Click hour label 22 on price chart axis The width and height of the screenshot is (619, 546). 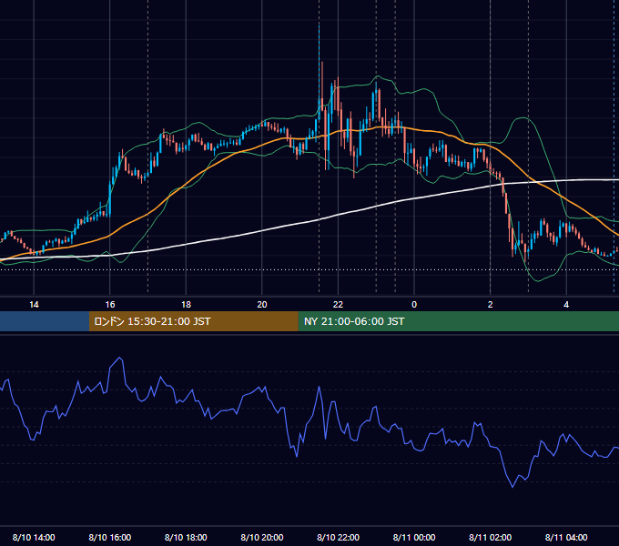338,305
